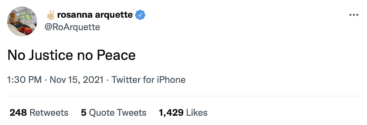Open the more options three-dot menu

click(354, 15)
